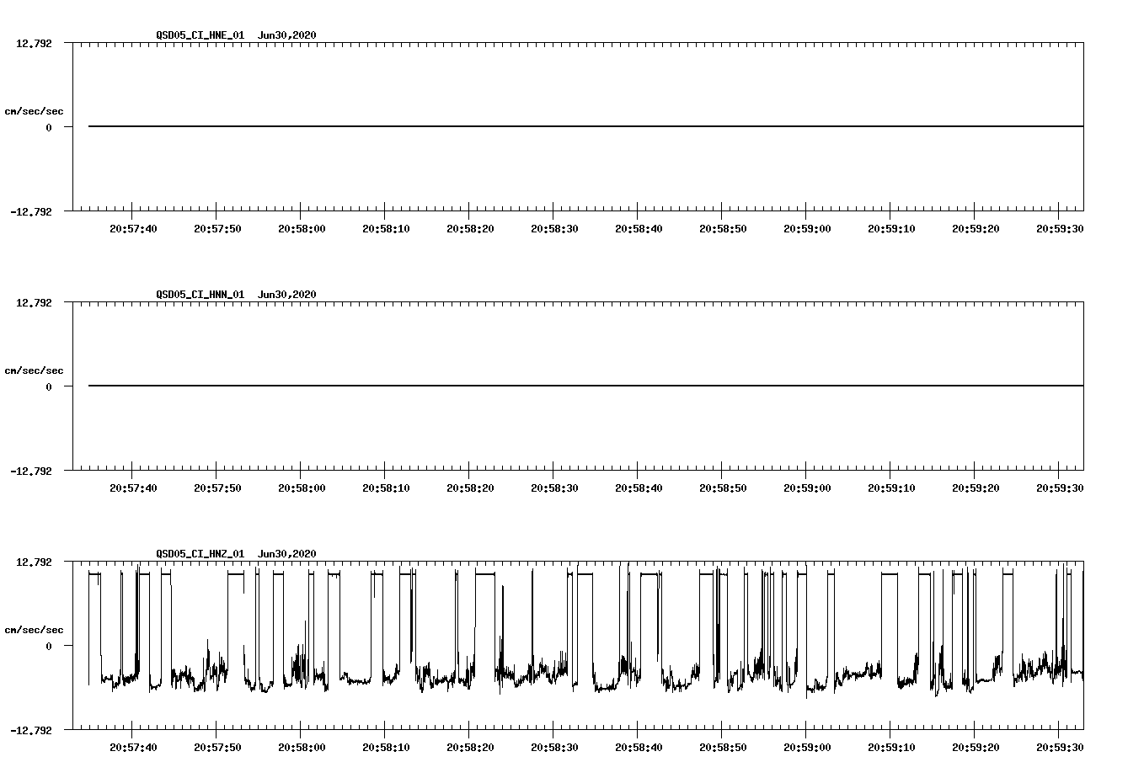Click the 20:58:20 time label under HNZ plot

click(x=470, y=748)
